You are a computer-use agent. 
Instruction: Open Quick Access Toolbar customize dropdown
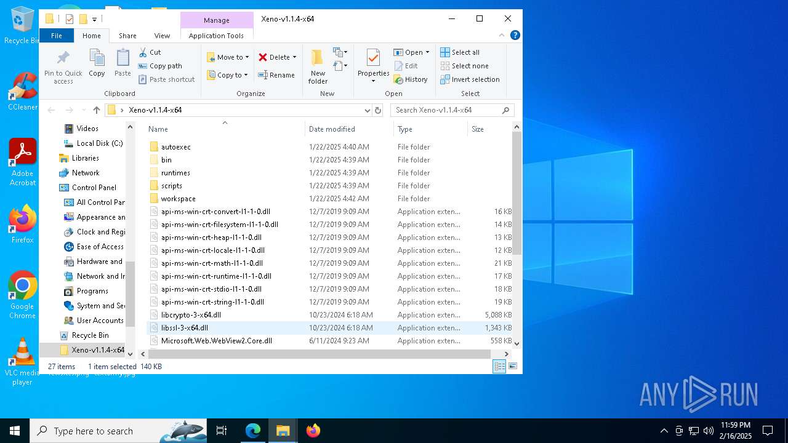click(x=94, y=19)
